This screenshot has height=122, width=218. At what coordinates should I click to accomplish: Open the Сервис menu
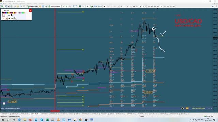tap(29, 4)
